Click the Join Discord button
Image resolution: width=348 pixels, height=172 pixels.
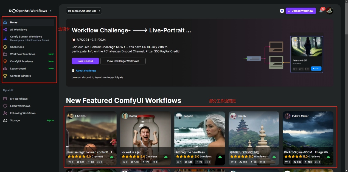pos(85,61)
